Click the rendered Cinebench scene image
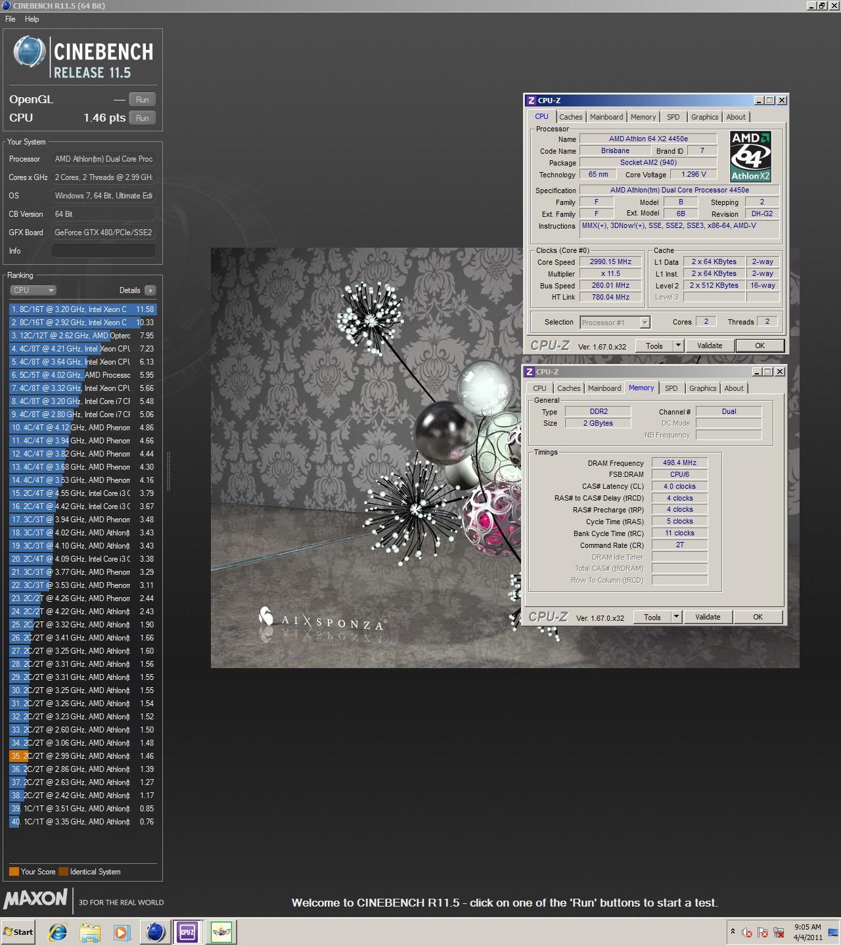 point(505,458)
